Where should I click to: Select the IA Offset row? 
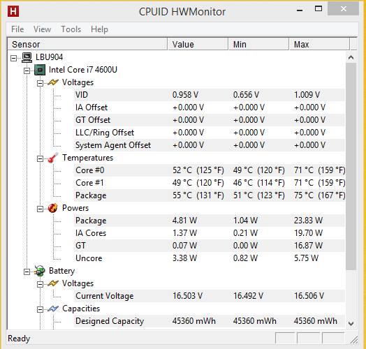[210, 107]
